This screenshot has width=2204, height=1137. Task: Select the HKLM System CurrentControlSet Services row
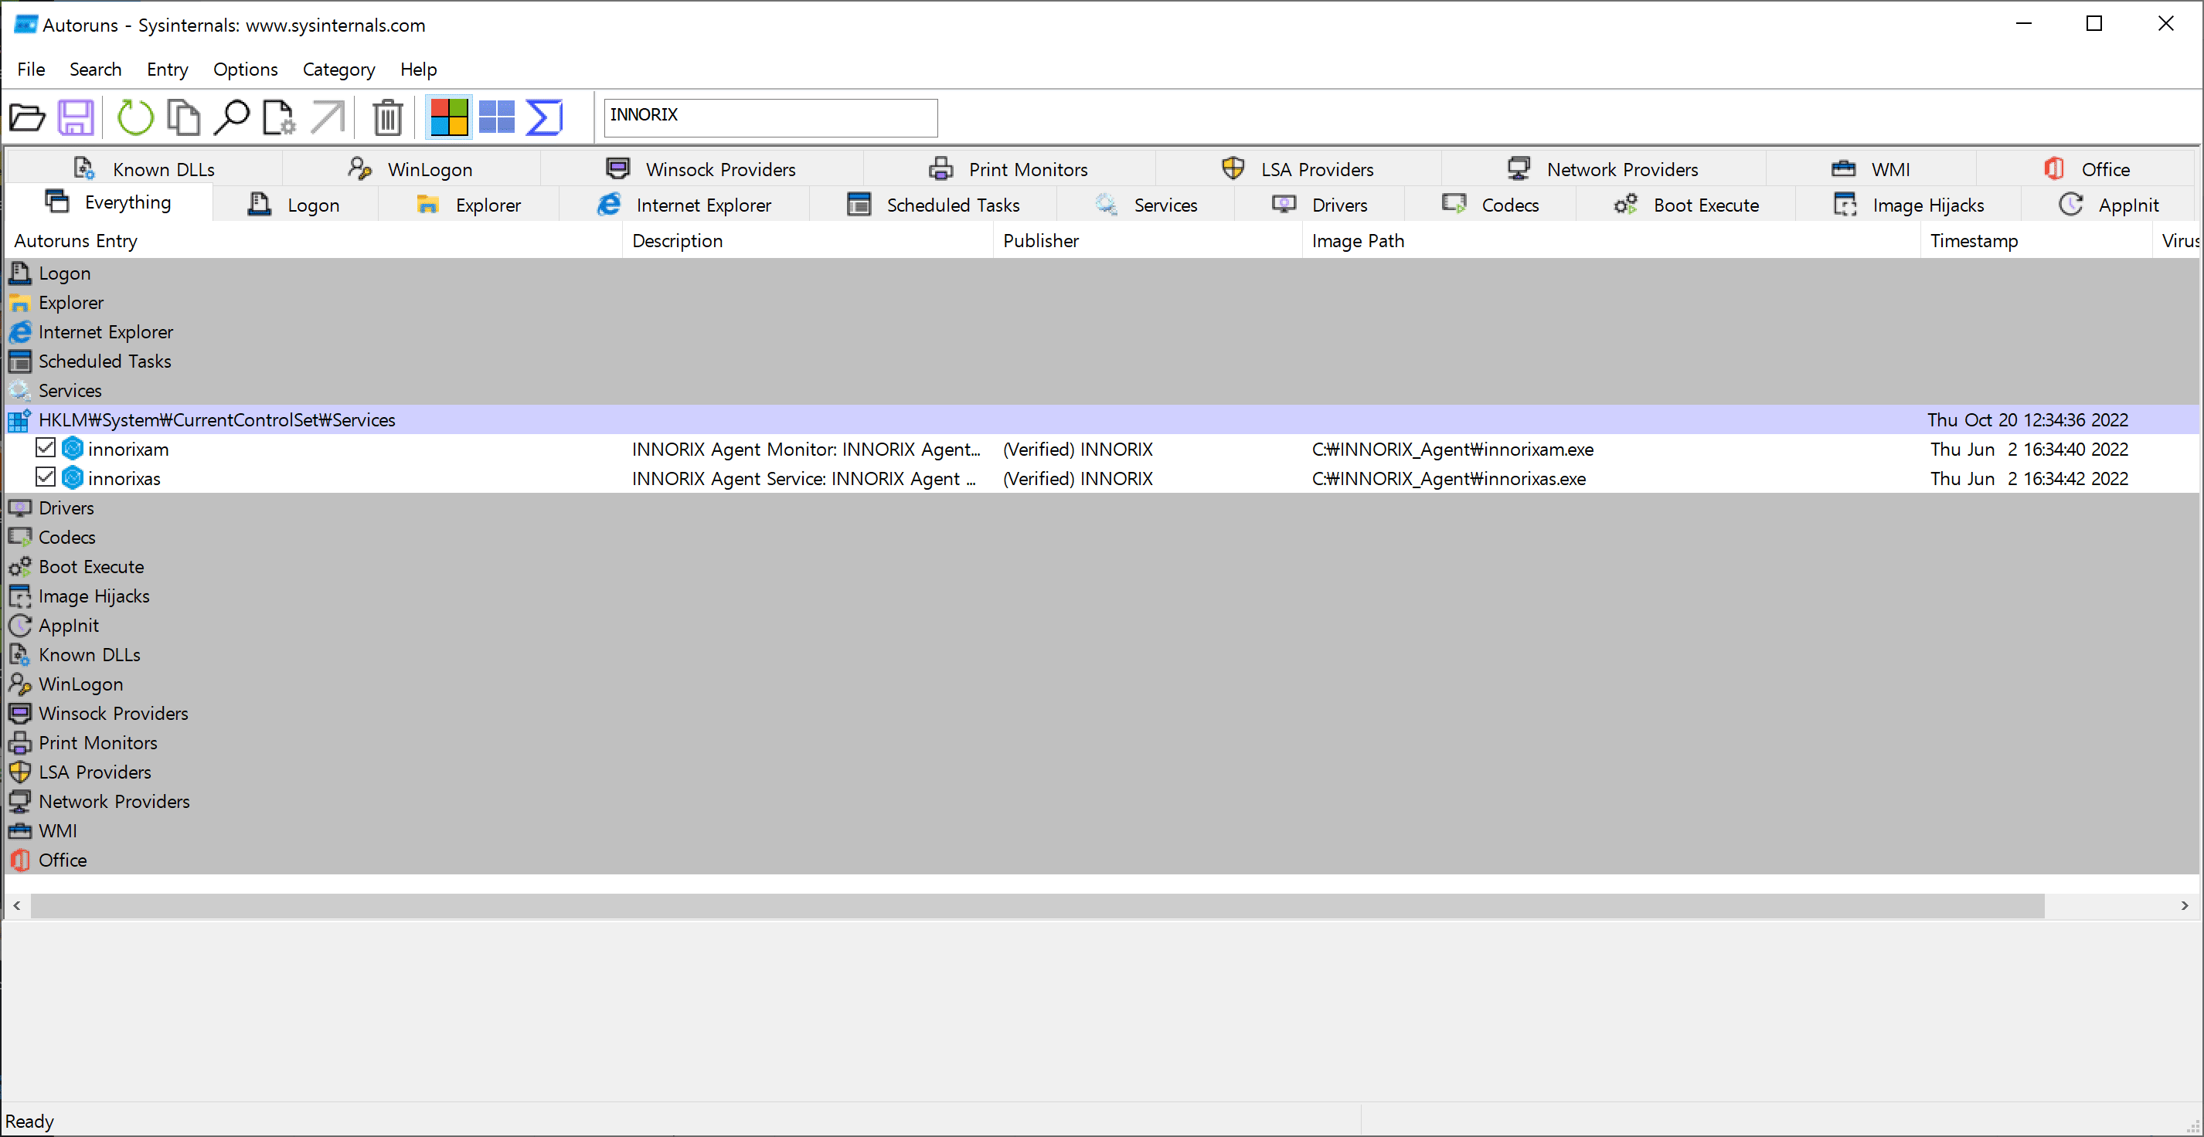pyautogui.click(x=216, y=419)
